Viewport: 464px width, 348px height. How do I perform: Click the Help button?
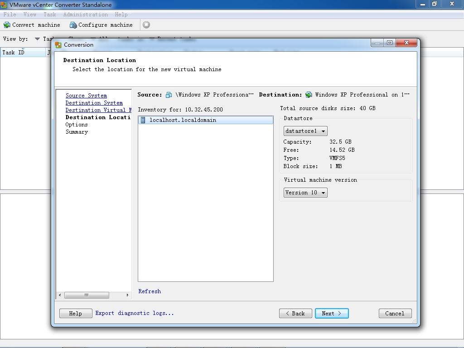[76, 314]
